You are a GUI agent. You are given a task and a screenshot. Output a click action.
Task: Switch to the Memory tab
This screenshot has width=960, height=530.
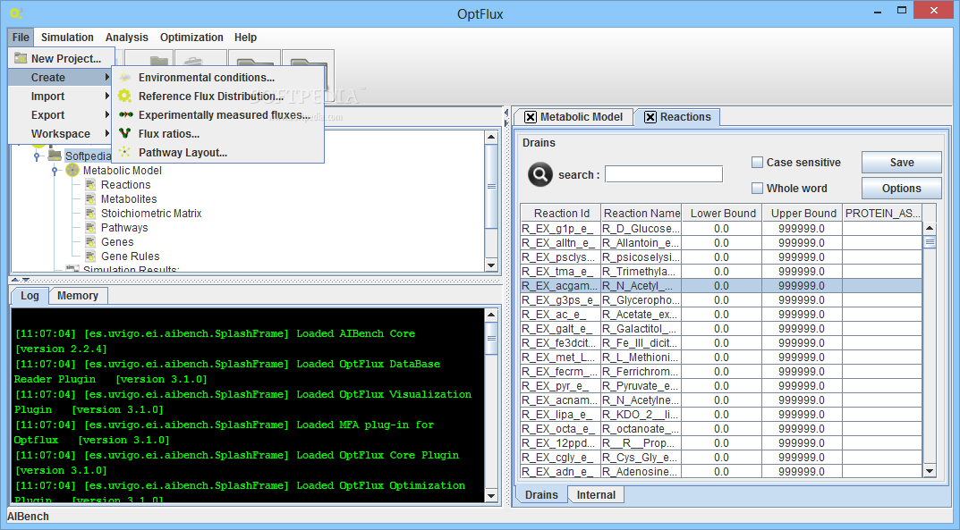[78, 296]
